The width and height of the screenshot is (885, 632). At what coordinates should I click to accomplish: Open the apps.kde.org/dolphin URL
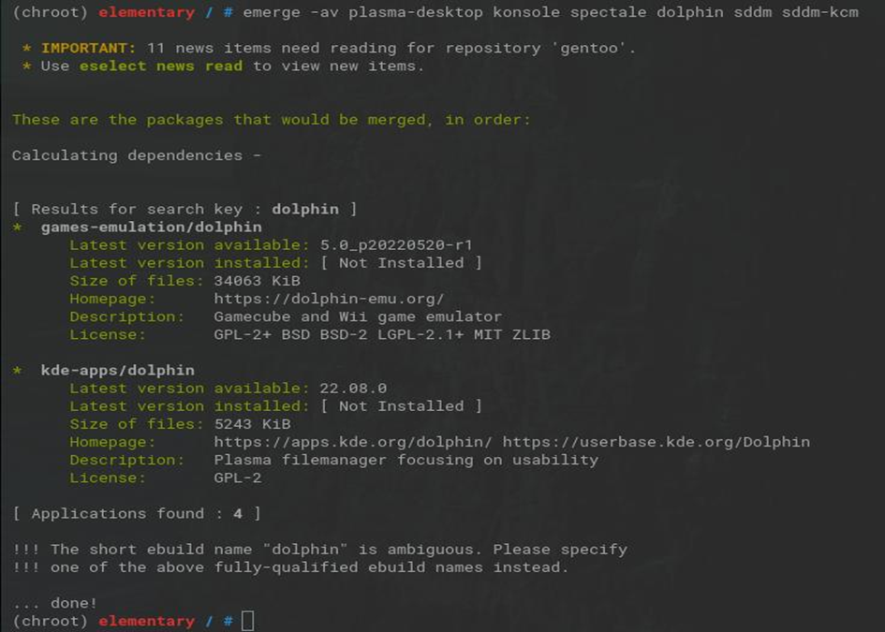pos(354,442)
